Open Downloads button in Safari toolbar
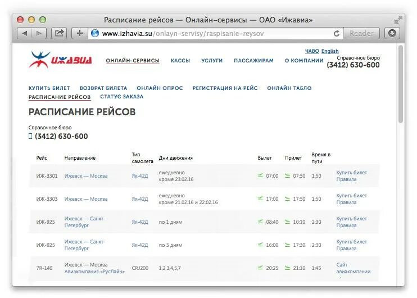The height and width of the screenshot is (298, 417). click(392, 33)
